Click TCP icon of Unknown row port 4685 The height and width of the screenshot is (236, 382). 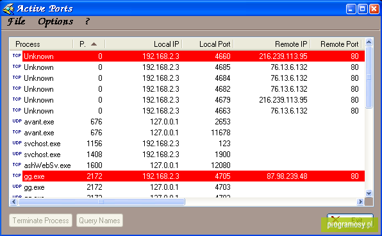coord(17,67)
